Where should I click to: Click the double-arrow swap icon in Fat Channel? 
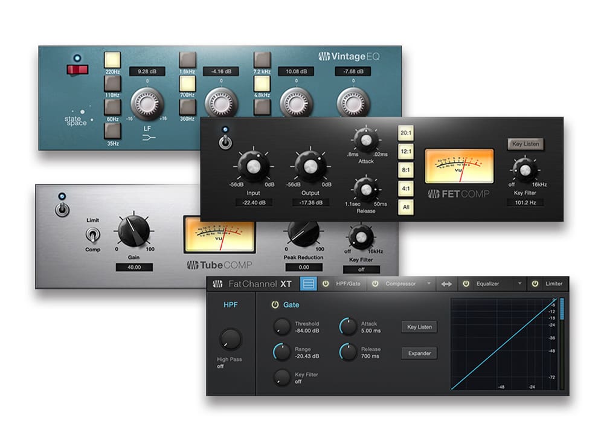click(446, 284)
